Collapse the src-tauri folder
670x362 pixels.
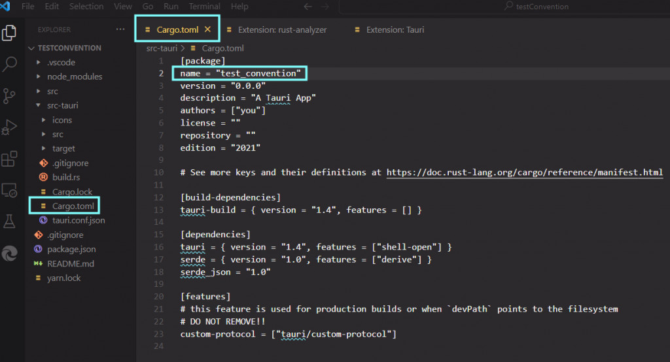pyautogui.click(x=39, y=105)
